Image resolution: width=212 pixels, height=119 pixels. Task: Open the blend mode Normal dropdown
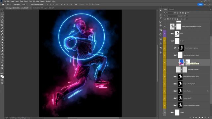(170, 16)
